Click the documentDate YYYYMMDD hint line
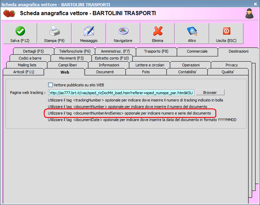Screen dimensions: 260x205 (x=142, y=120)
